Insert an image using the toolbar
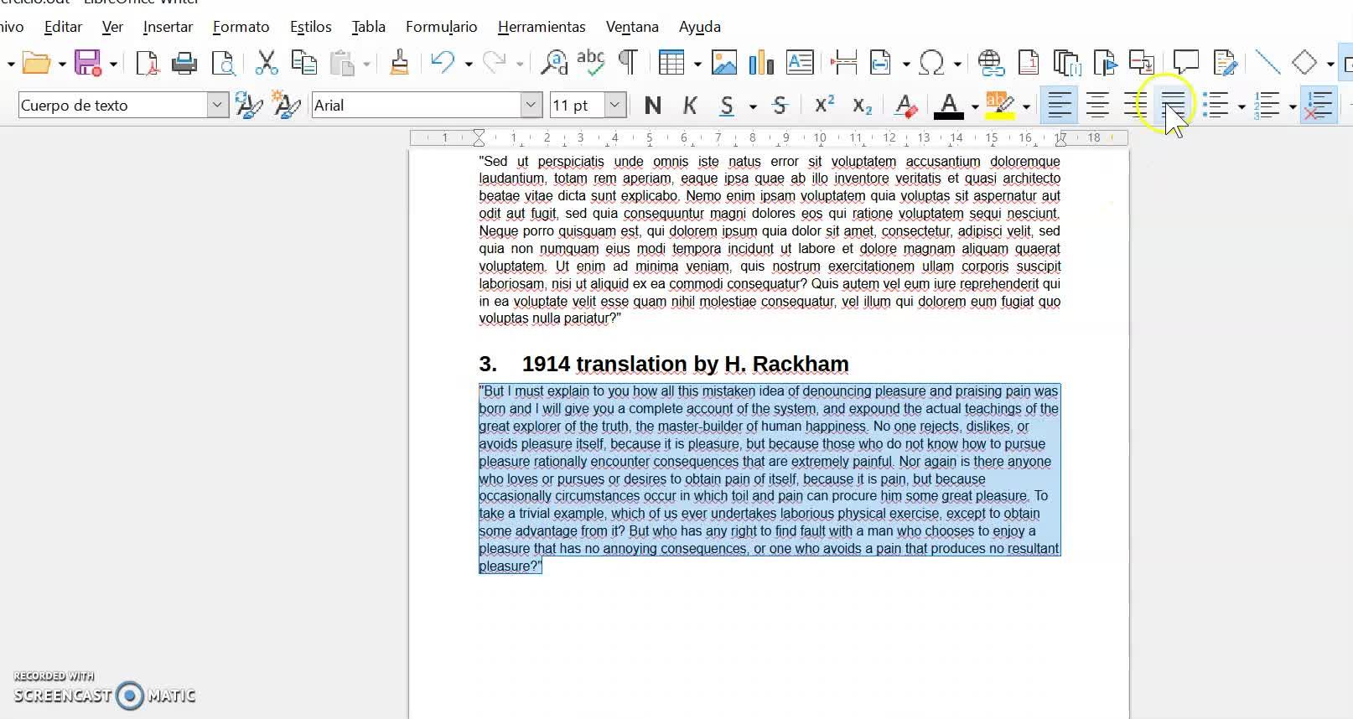 (x=723, y=63)
